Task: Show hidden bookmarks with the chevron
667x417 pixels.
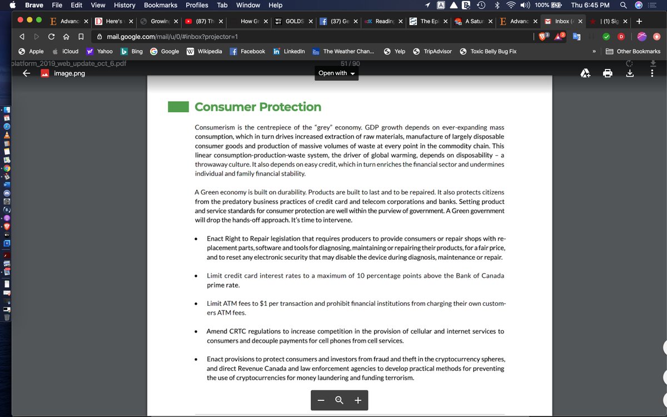Action: pos(594,51)
